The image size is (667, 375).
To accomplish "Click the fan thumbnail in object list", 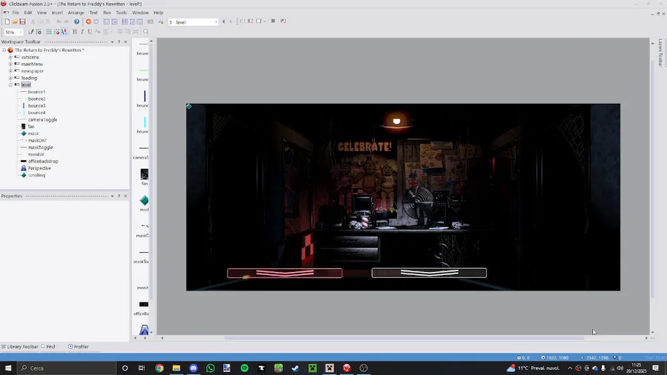I will pos(145,174).
